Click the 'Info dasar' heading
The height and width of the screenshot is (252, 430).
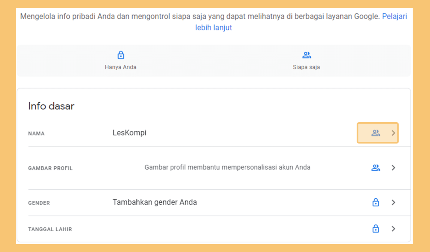[51, 106]
